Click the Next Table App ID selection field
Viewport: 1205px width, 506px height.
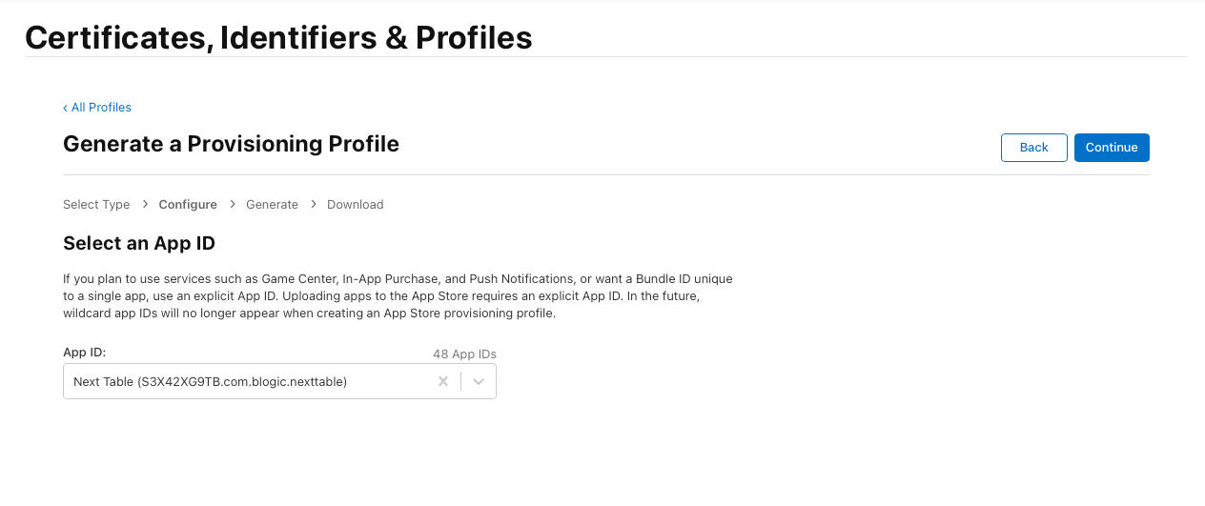248,381
